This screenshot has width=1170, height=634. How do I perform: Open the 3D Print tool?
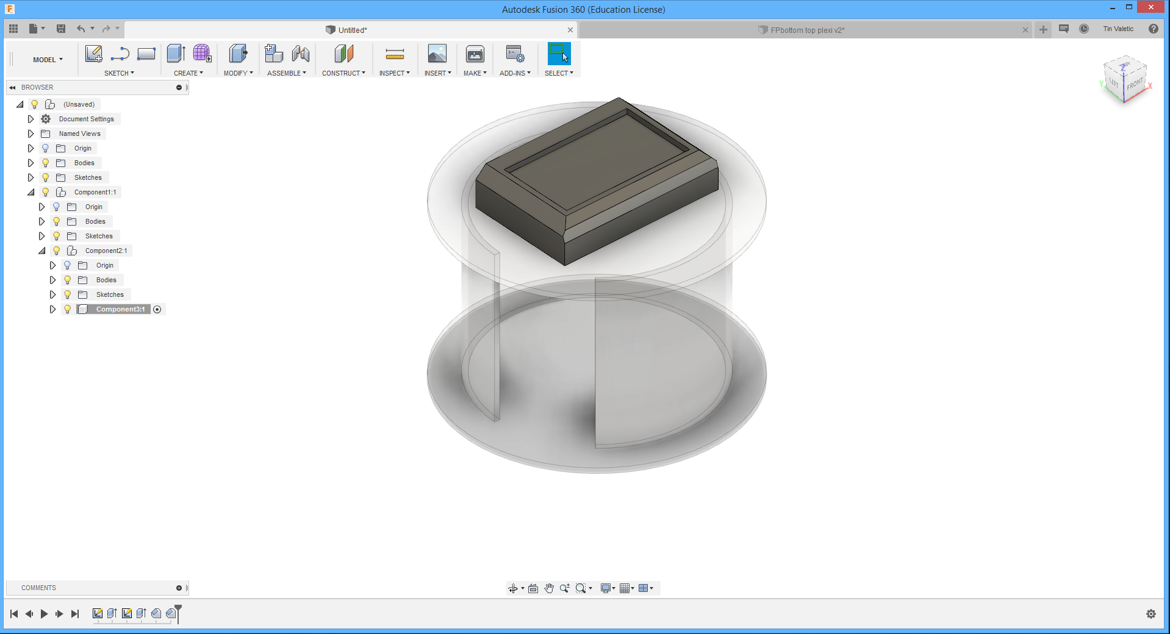(475, 54)
